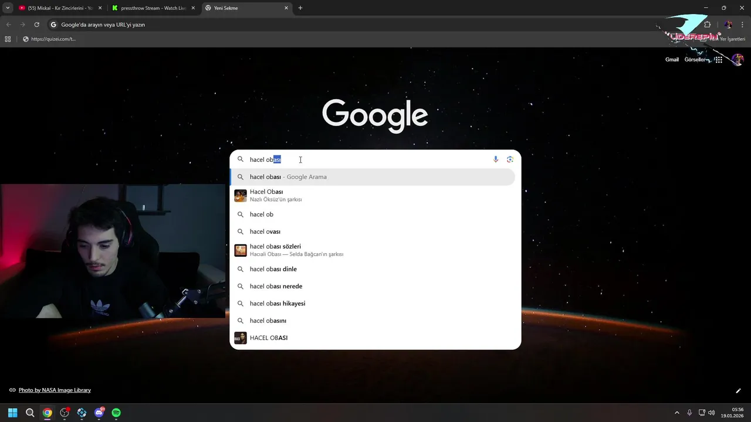Click the forward navigation arrow
Image resolution: width=751 pixels, height=422 pixels.
pyautogui.click(x=22, y=25)
